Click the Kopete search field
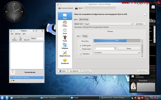Image resolution: width=161 pixels, height=100 pixels. [x=40, y=38]
